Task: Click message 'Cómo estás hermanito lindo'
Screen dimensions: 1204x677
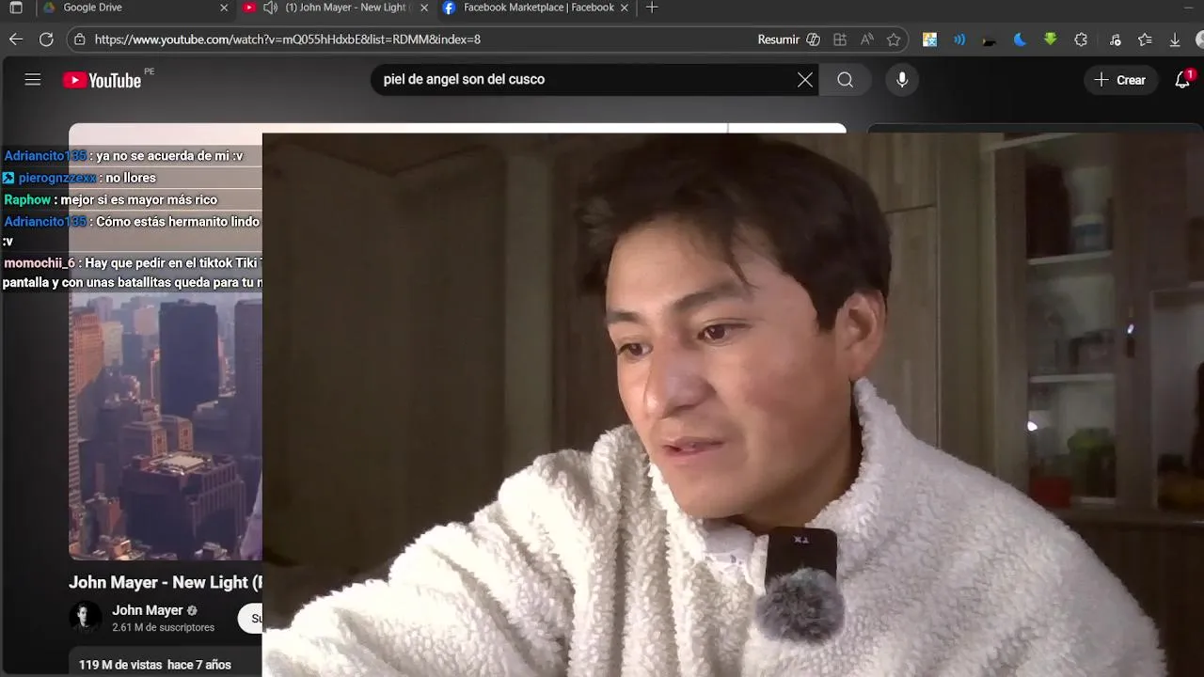Action: tap(178, 222)
